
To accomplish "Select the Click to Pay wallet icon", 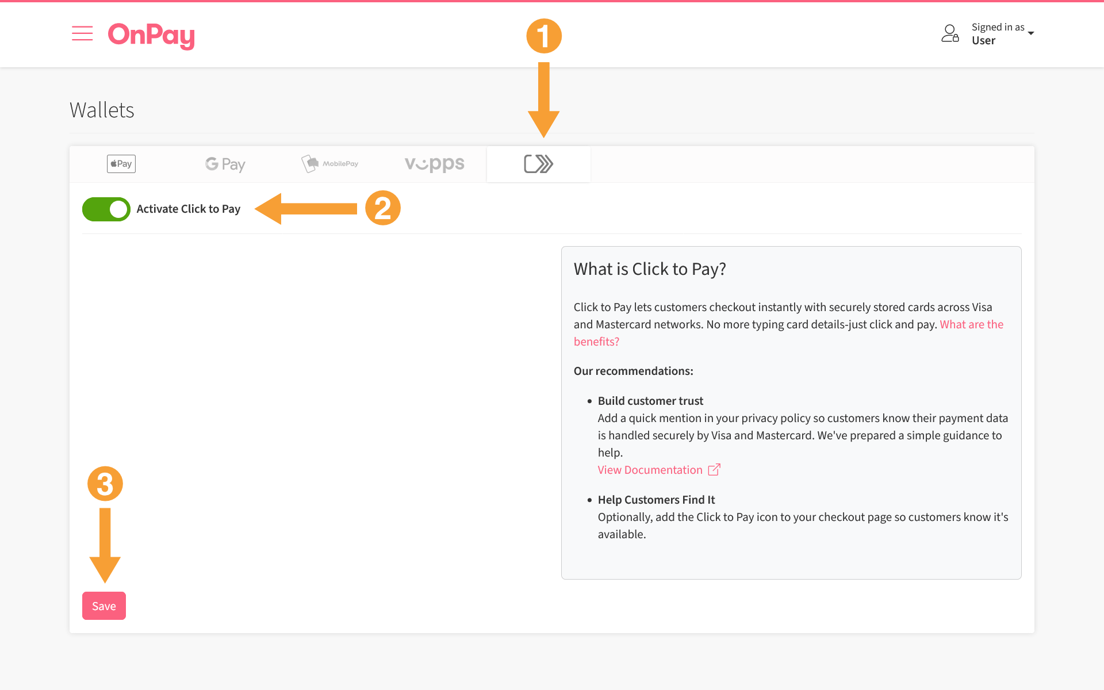I will pos(539,163).
